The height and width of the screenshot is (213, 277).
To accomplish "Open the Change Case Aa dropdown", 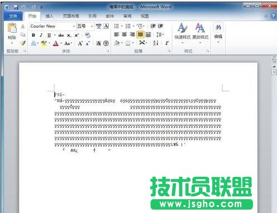I will tap(68, 43).
